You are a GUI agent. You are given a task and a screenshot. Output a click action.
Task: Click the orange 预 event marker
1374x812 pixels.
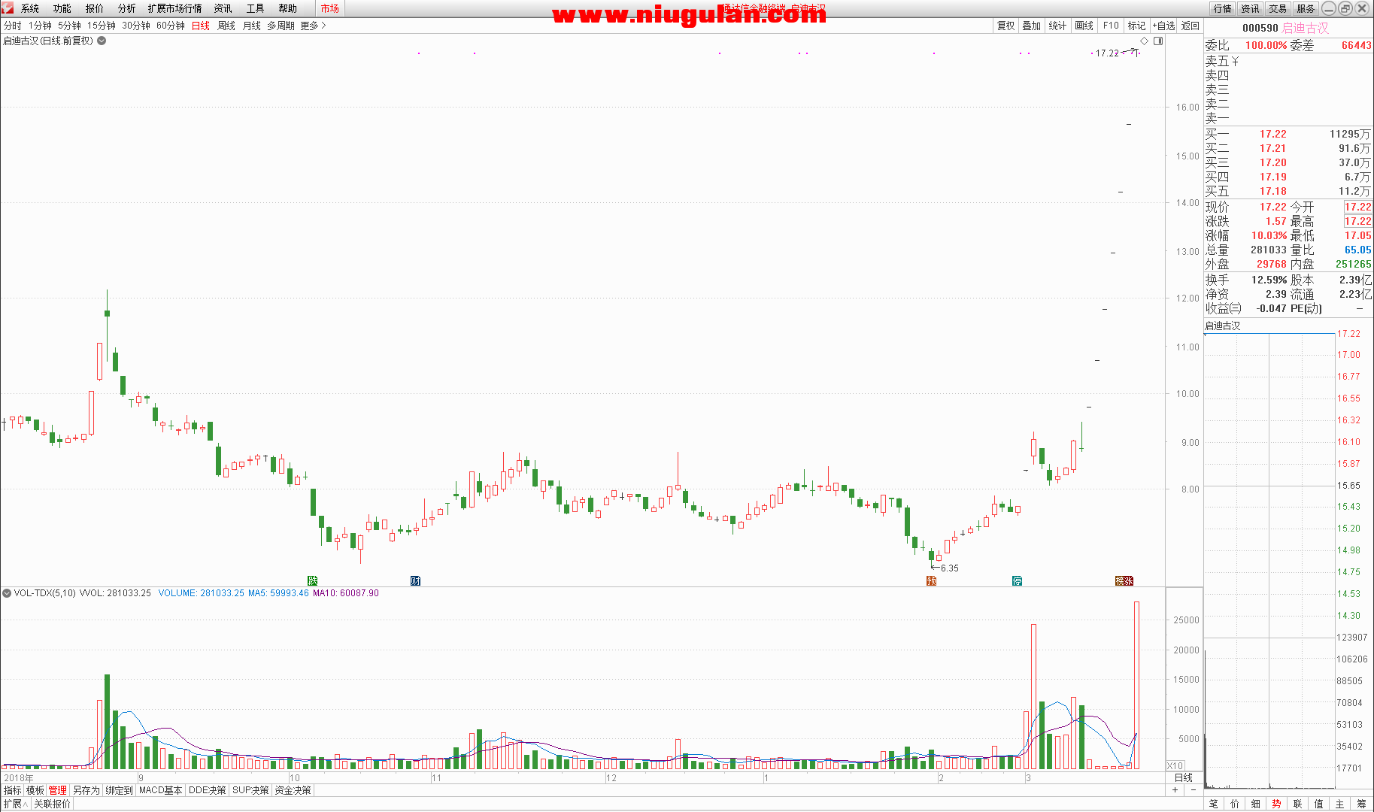click(931, 580)
